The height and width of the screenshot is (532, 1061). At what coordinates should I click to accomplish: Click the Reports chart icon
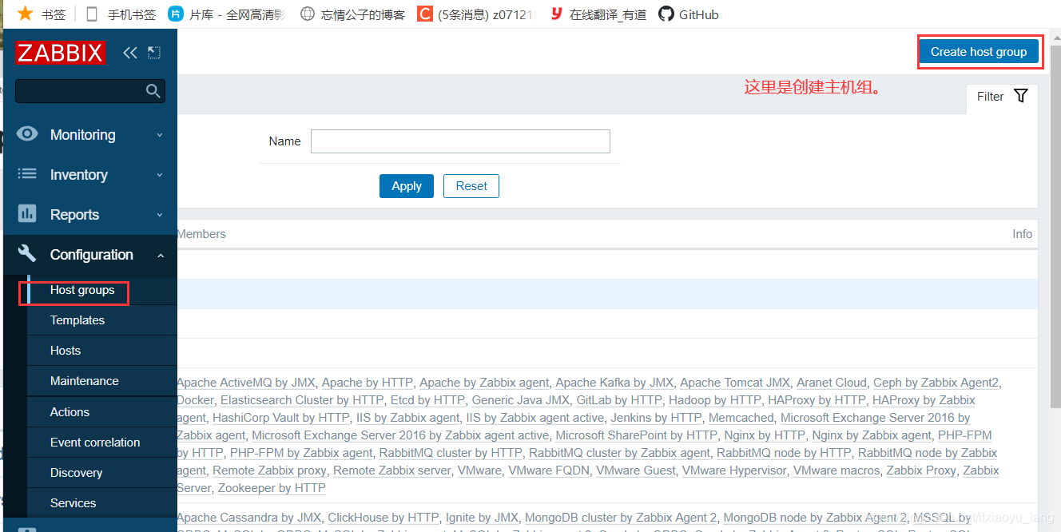[x=27, y=213]
